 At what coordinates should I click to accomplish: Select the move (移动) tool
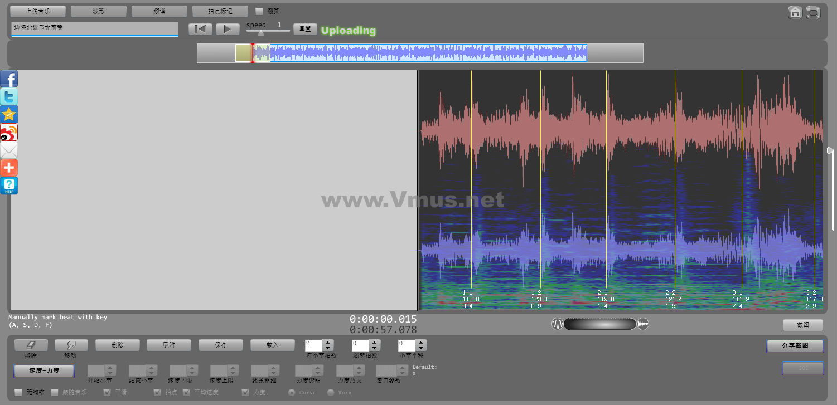(71, 345)
